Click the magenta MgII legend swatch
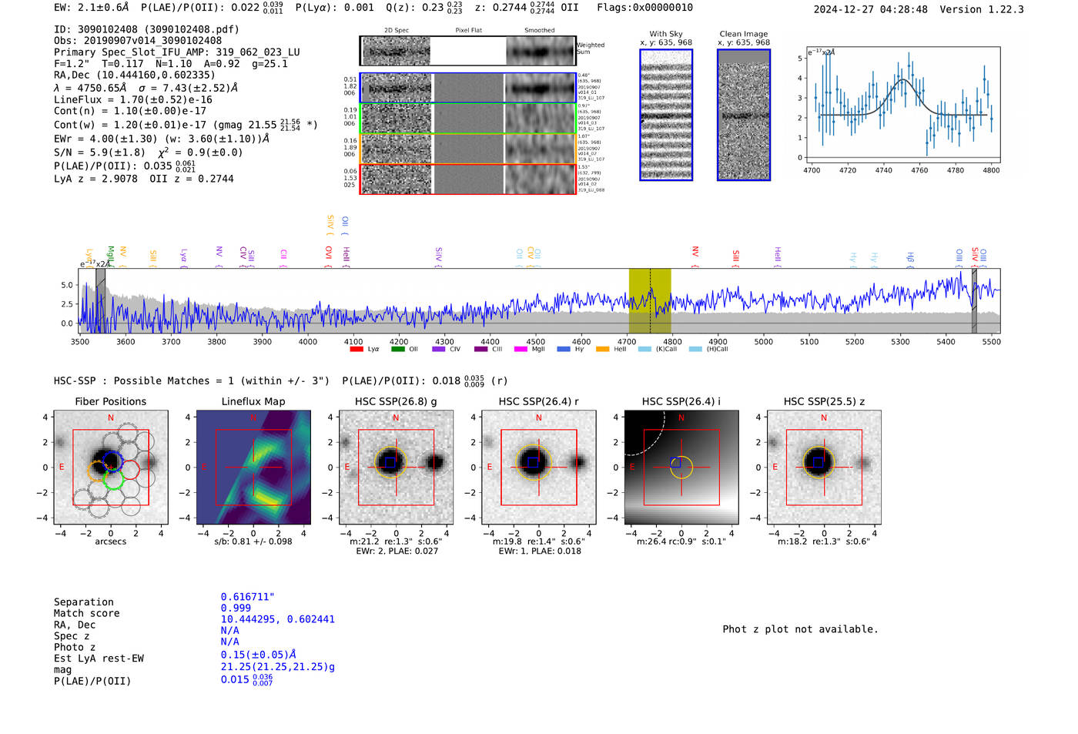Viewport: 1078px width, 734px height. click(521, 349)
